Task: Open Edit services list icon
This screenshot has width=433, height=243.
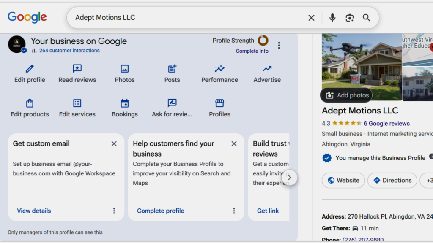Action: pyautogui.click(x=77, y=103)
